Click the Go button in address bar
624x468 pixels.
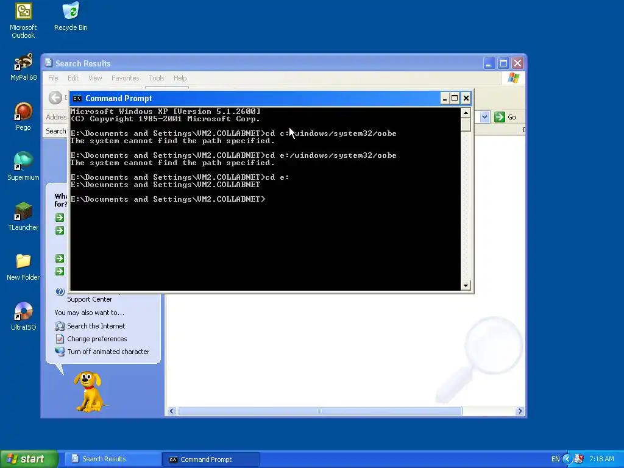click(x=505, y=117)
